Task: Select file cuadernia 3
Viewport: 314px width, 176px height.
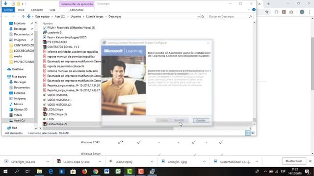Action: coord(54,33)
